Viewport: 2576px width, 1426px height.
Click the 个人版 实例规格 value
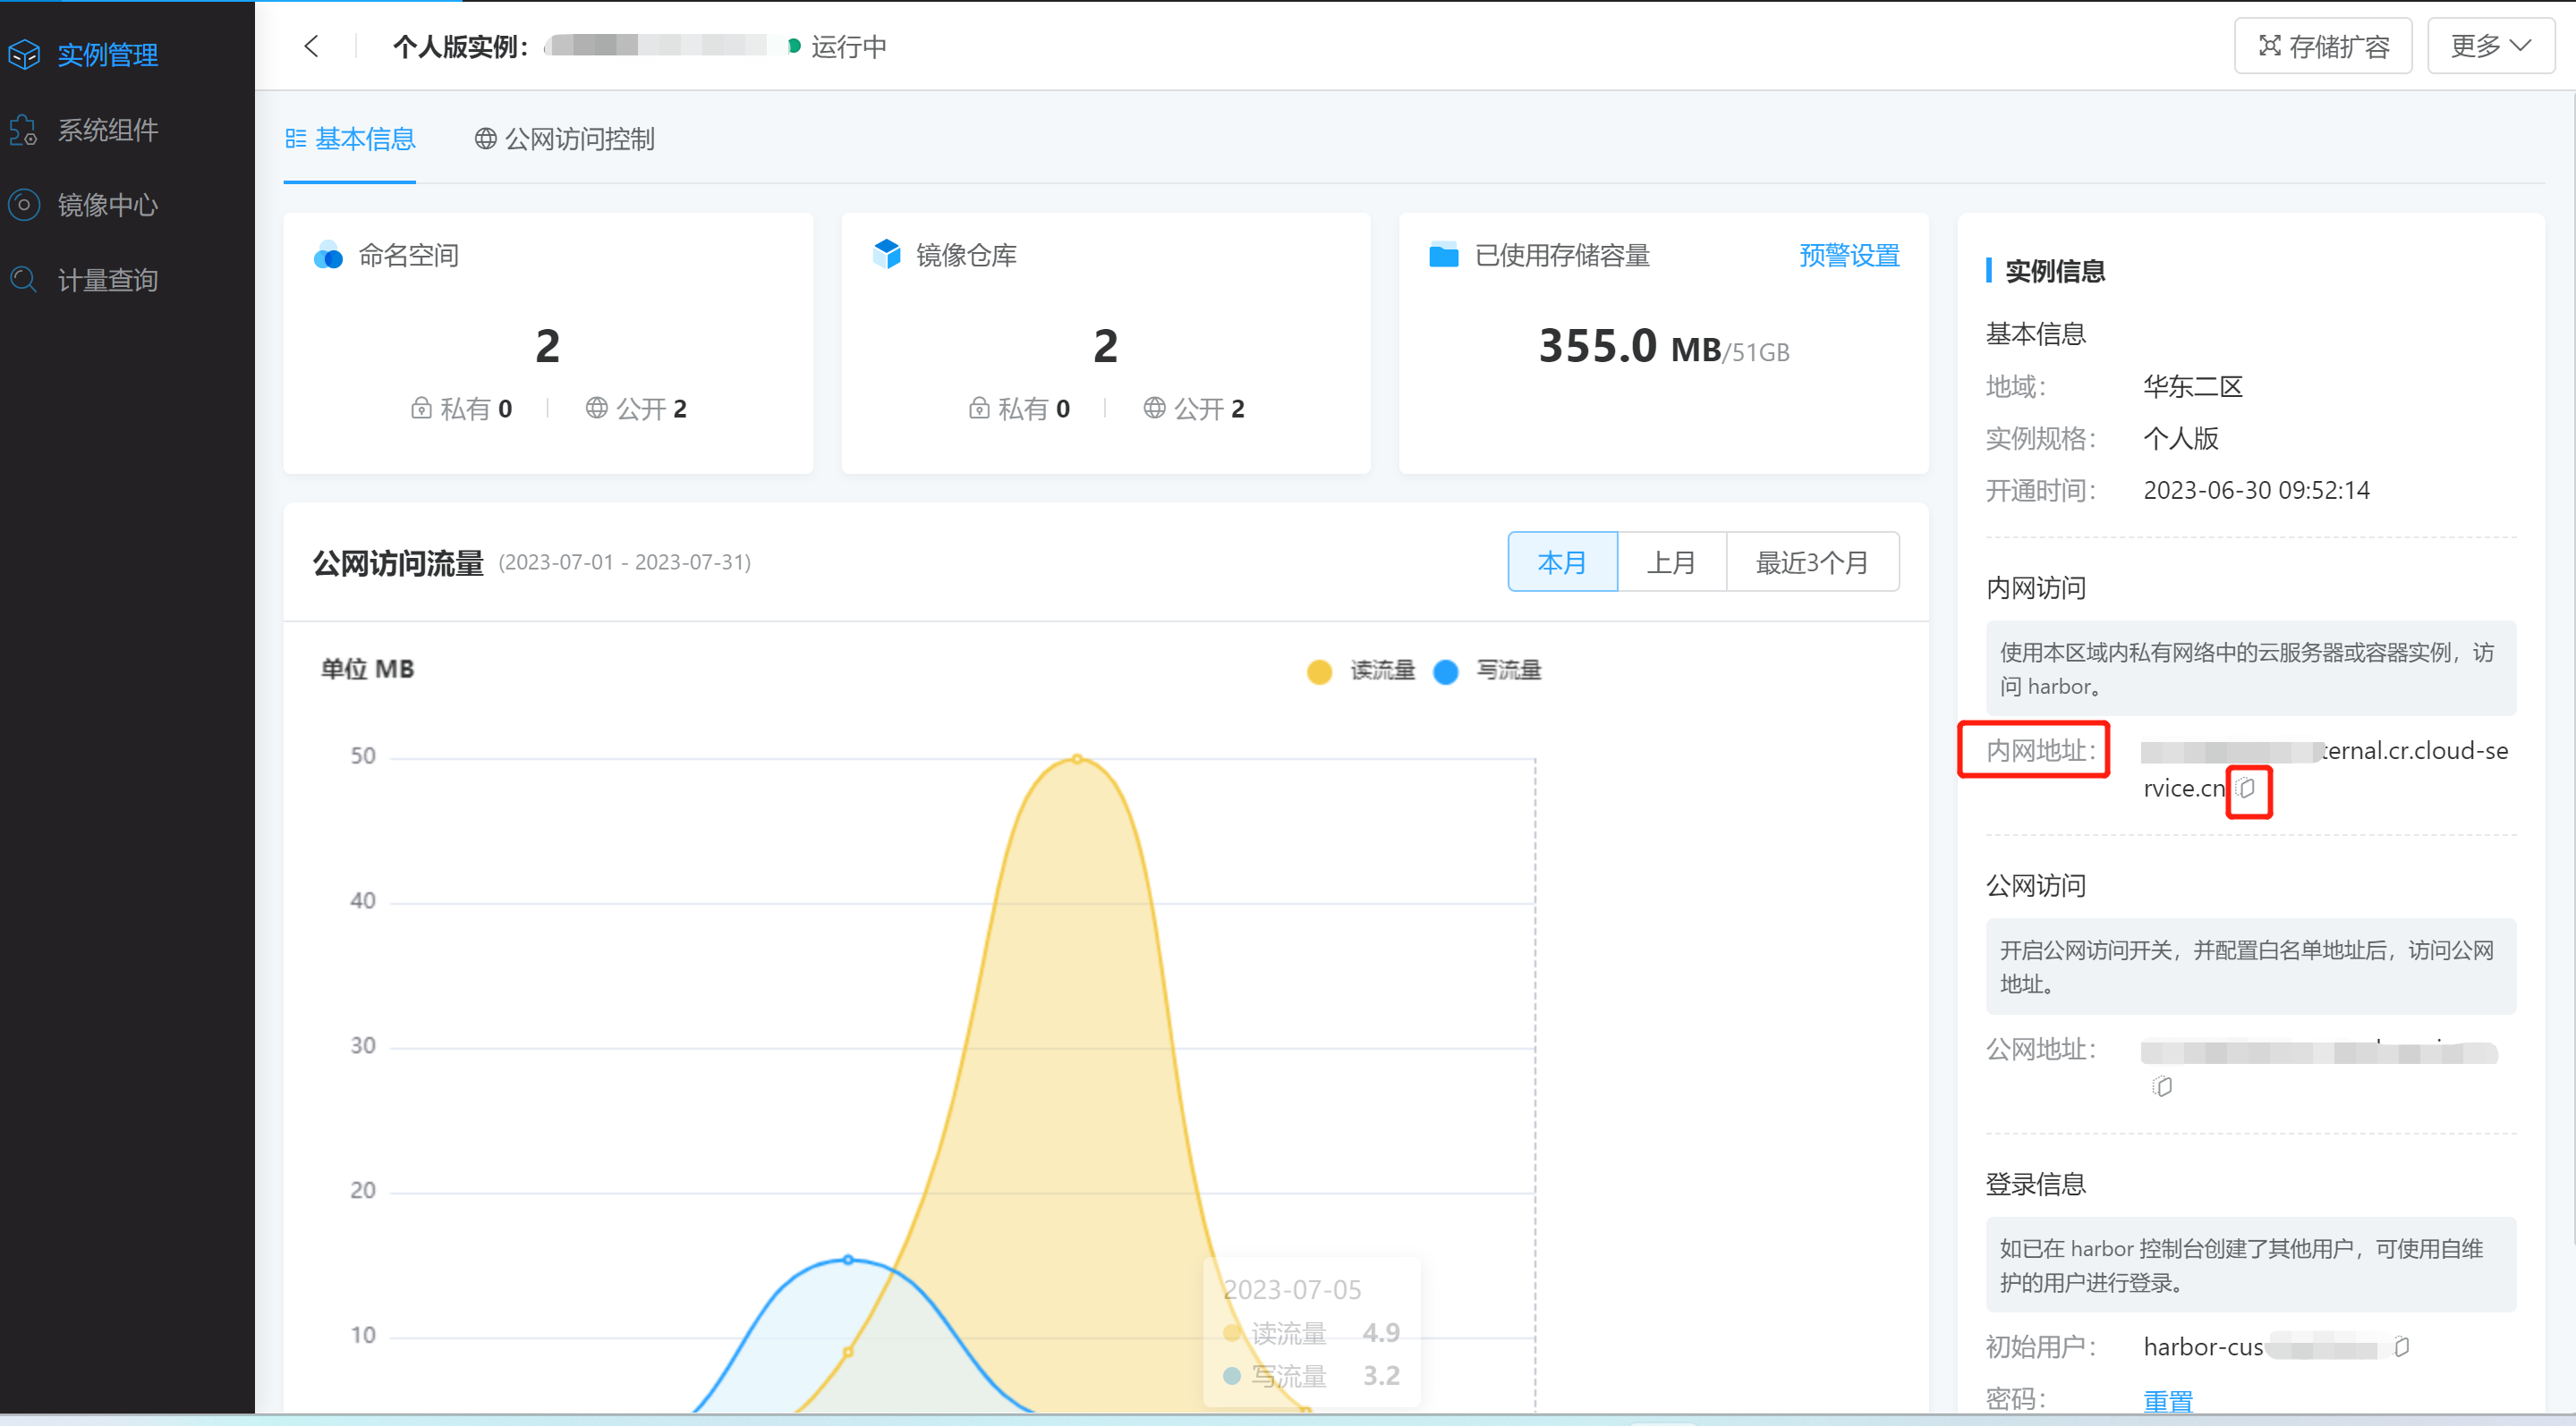point(2181,439)
